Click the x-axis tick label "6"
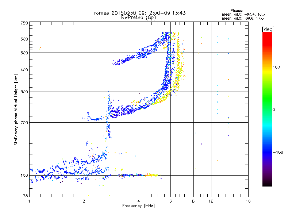Image resolution: width=292 pixels, height=219 pixels. click(x=170, y=201)
